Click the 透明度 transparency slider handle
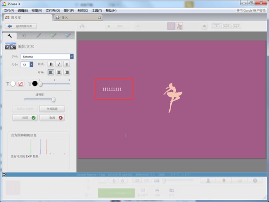 53,100
